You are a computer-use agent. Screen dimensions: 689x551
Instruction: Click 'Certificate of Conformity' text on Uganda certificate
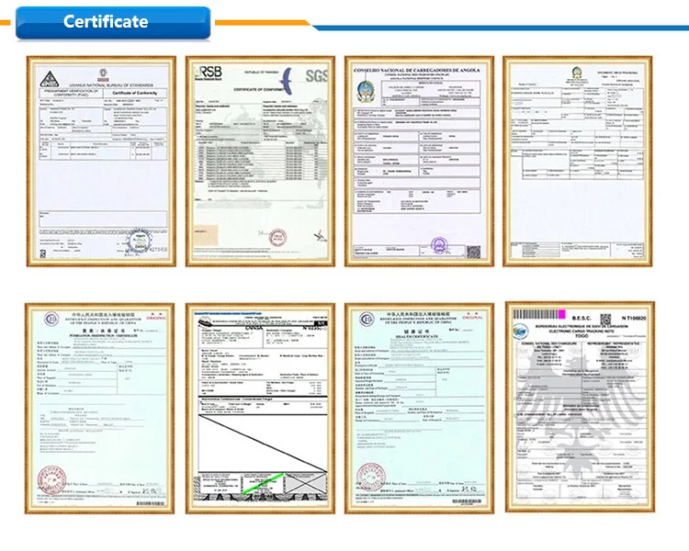pos(134,93)
